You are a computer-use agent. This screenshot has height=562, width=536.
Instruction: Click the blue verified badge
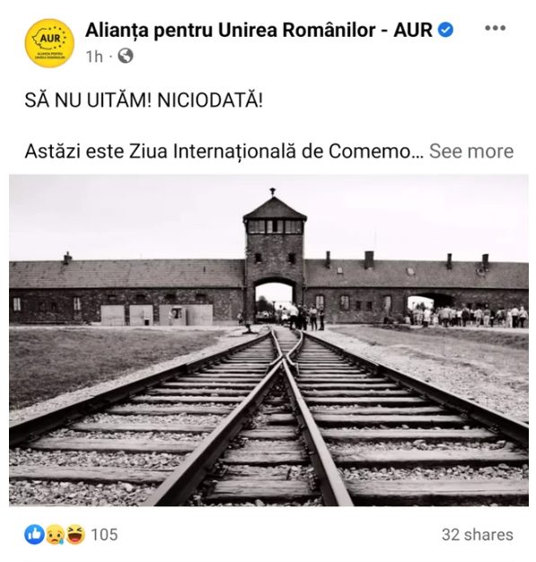pos(446,30)
